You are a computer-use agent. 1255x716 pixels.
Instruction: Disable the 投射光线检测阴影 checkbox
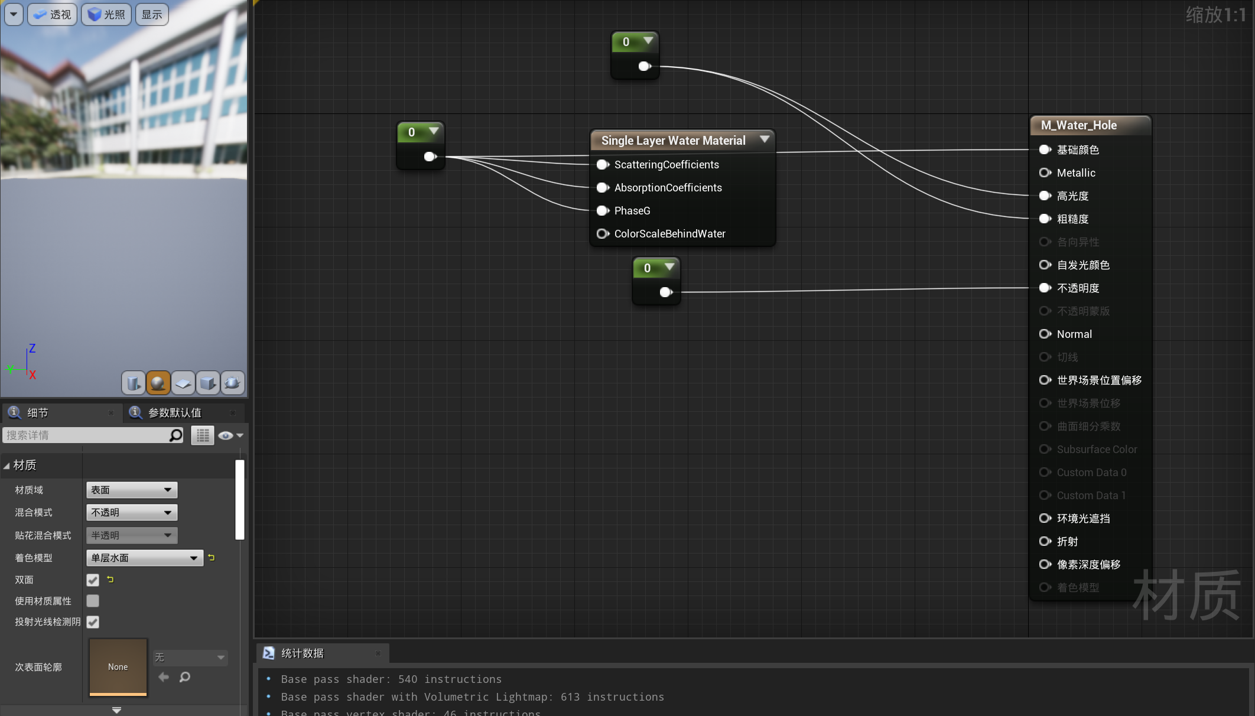tap(92, 621)
